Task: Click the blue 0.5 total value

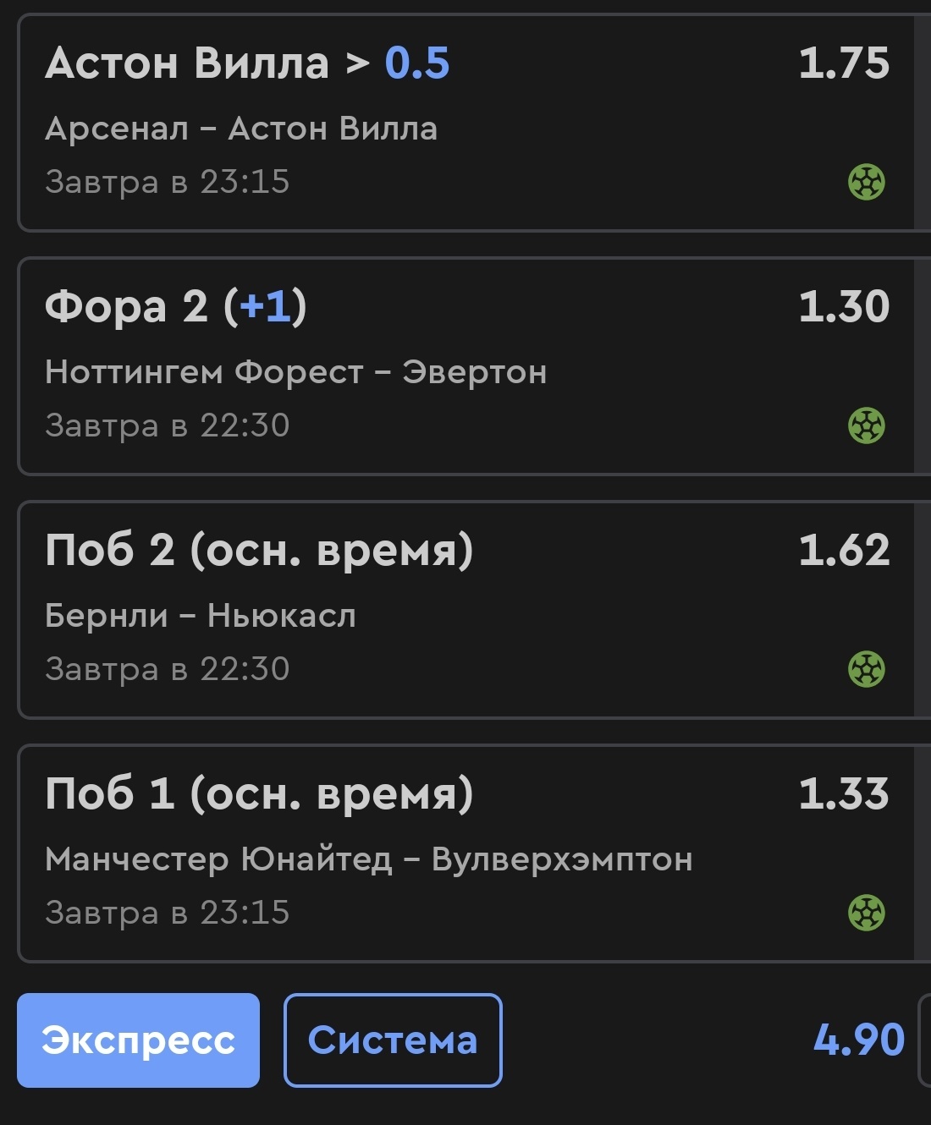Action: pos(416,63)
